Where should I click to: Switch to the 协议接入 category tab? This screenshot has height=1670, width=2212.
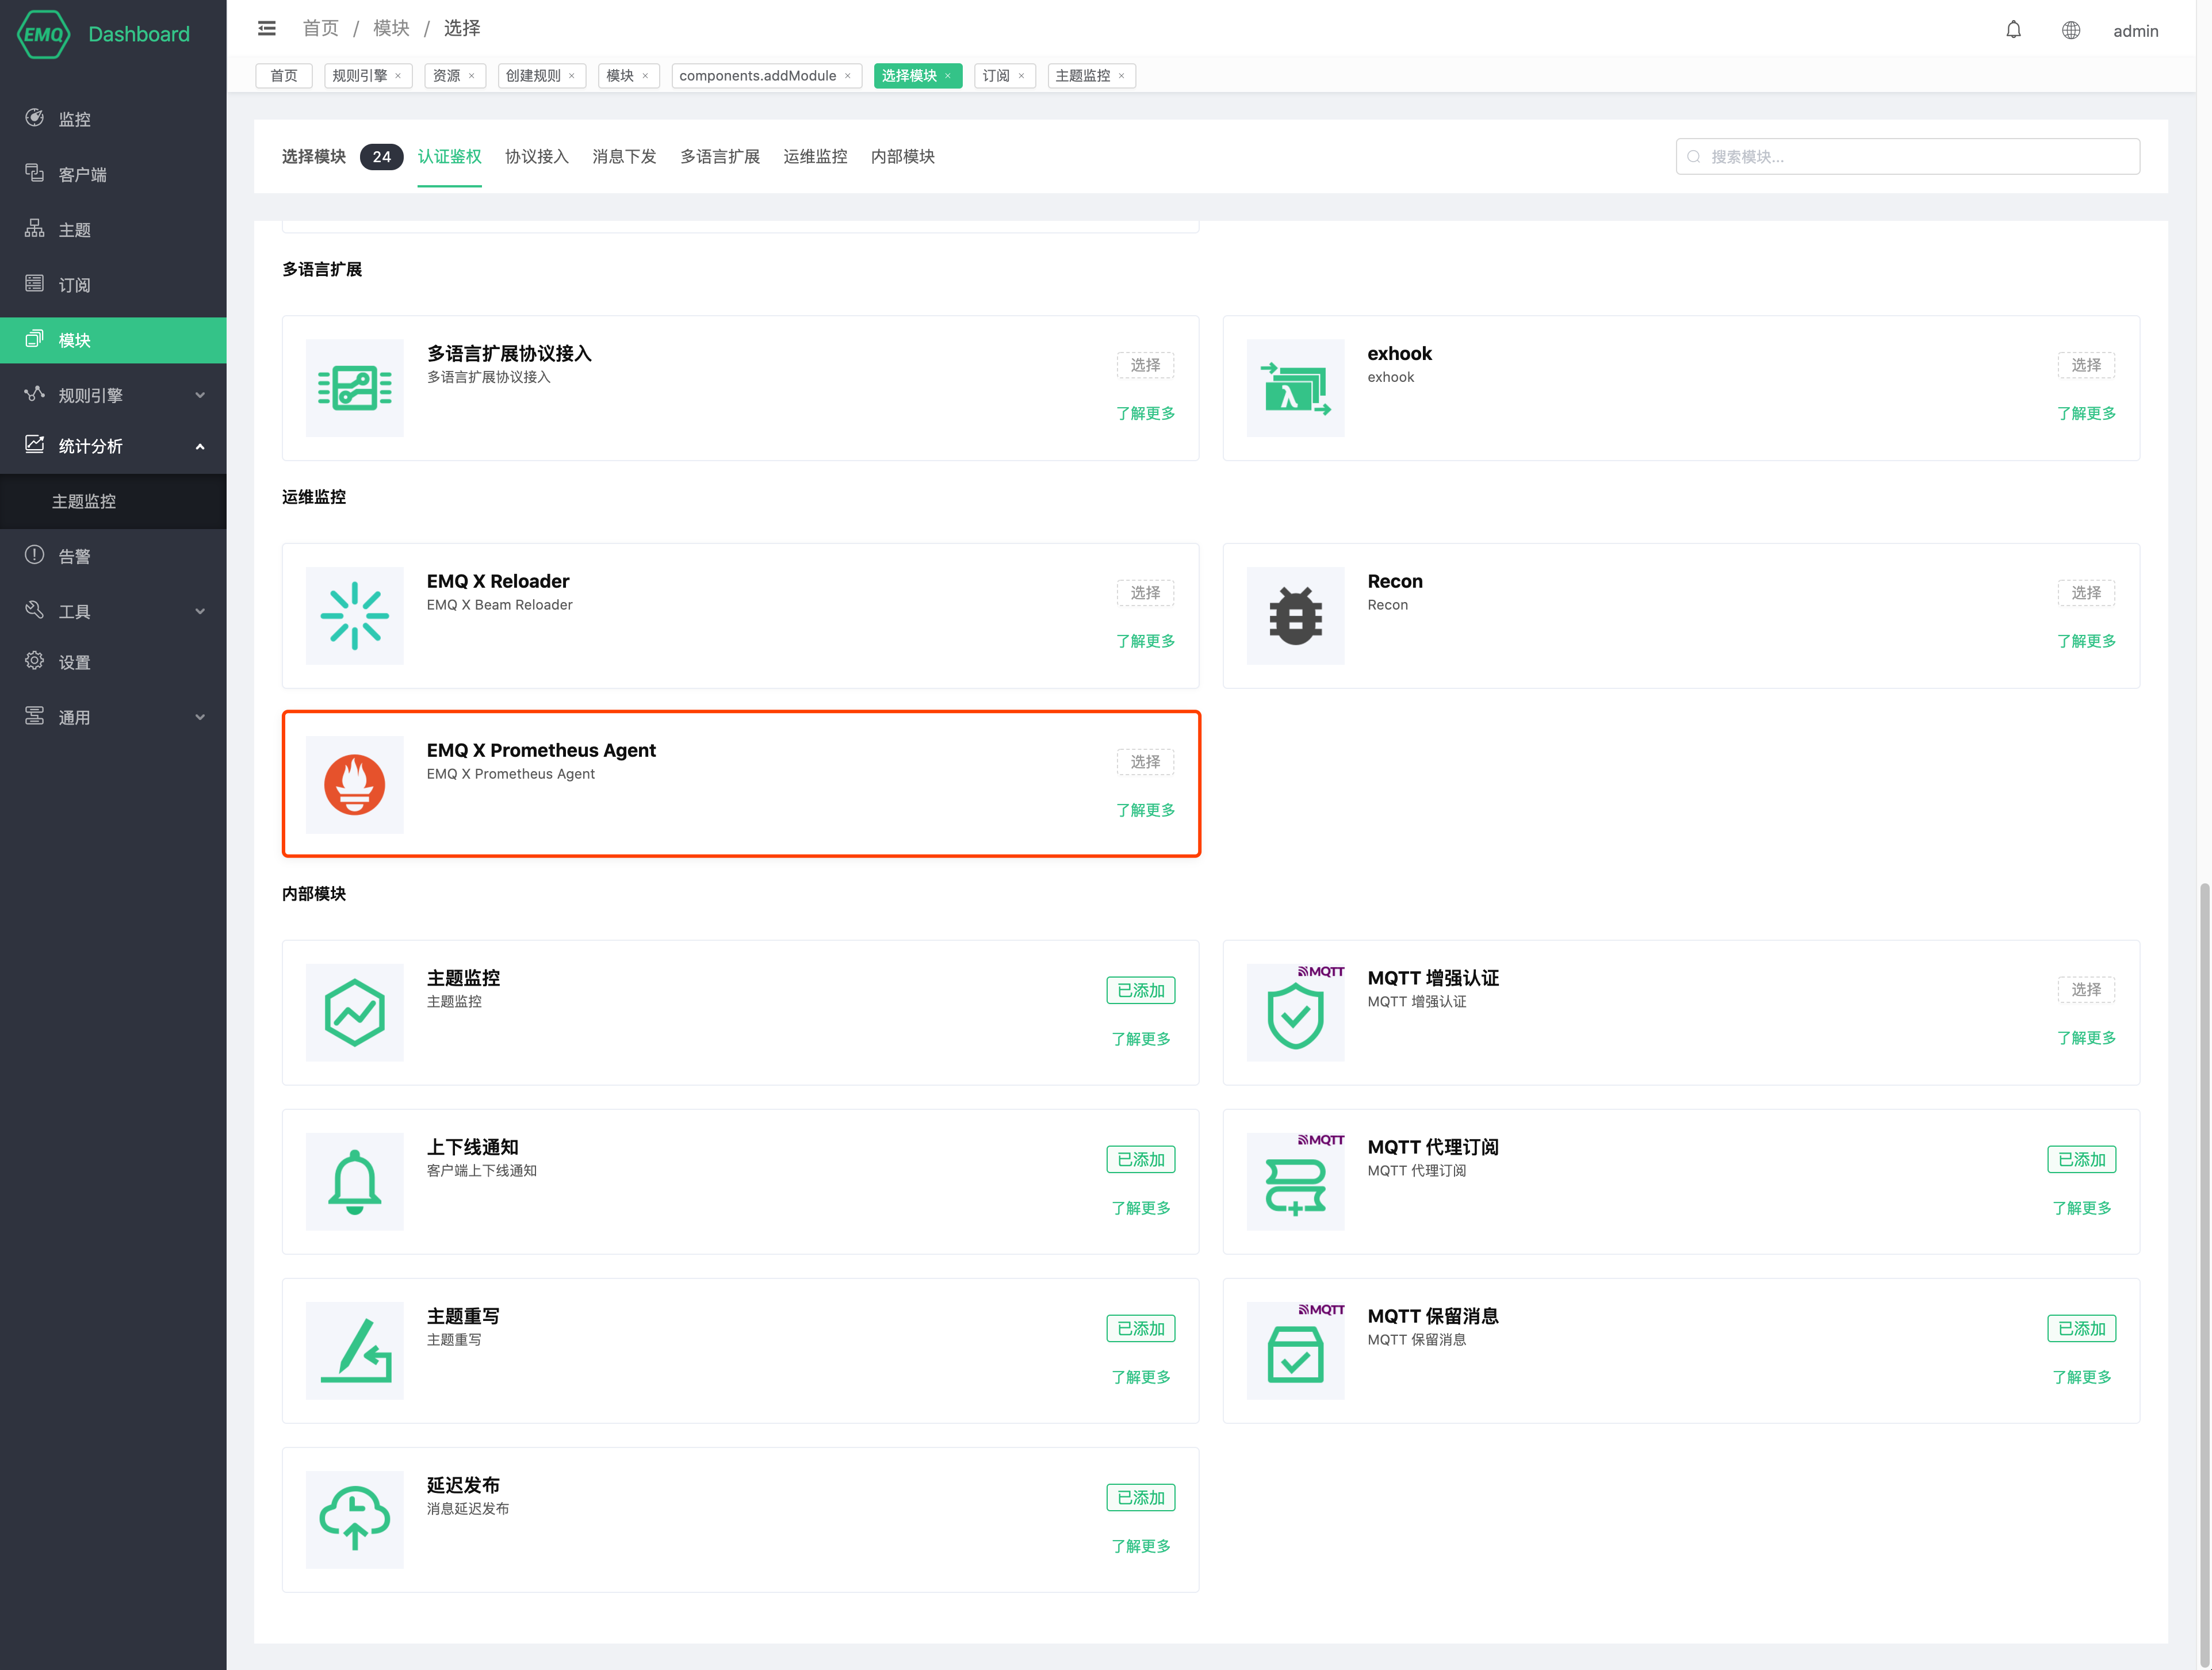[x=536, y=156]
